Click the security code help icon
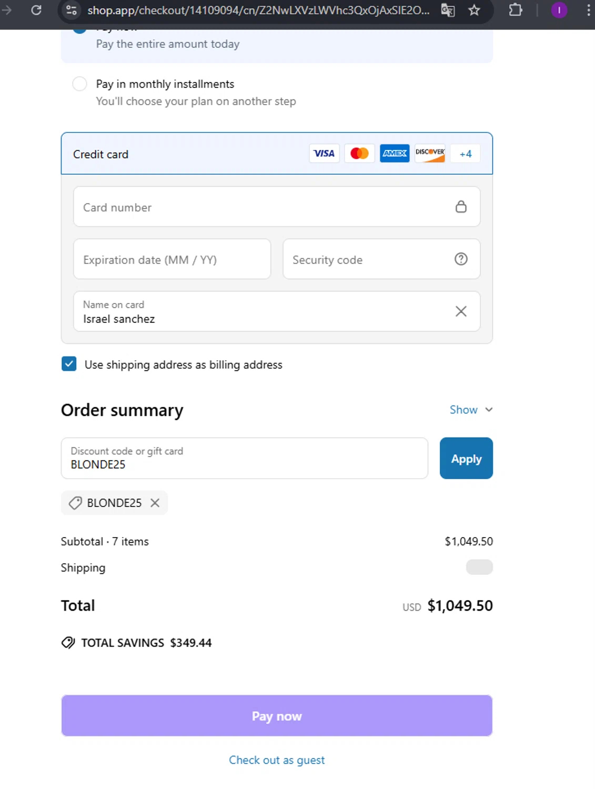This screenshot has height=789, width=595. pos(461,259)
